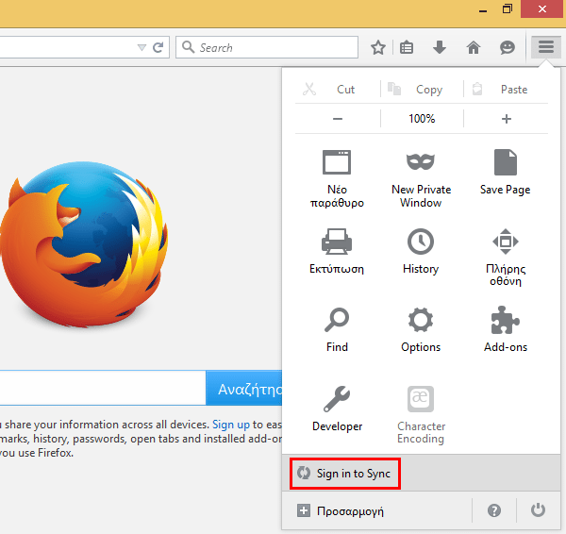Click the blue Αναζήτηση search button
Screen dimensions: 566x534
[244, 389]
